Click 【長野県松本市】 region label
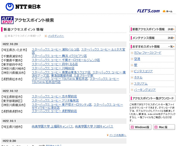Image resolution: width=177 pixels, height=146 pixels. click(x=12, y=79)
